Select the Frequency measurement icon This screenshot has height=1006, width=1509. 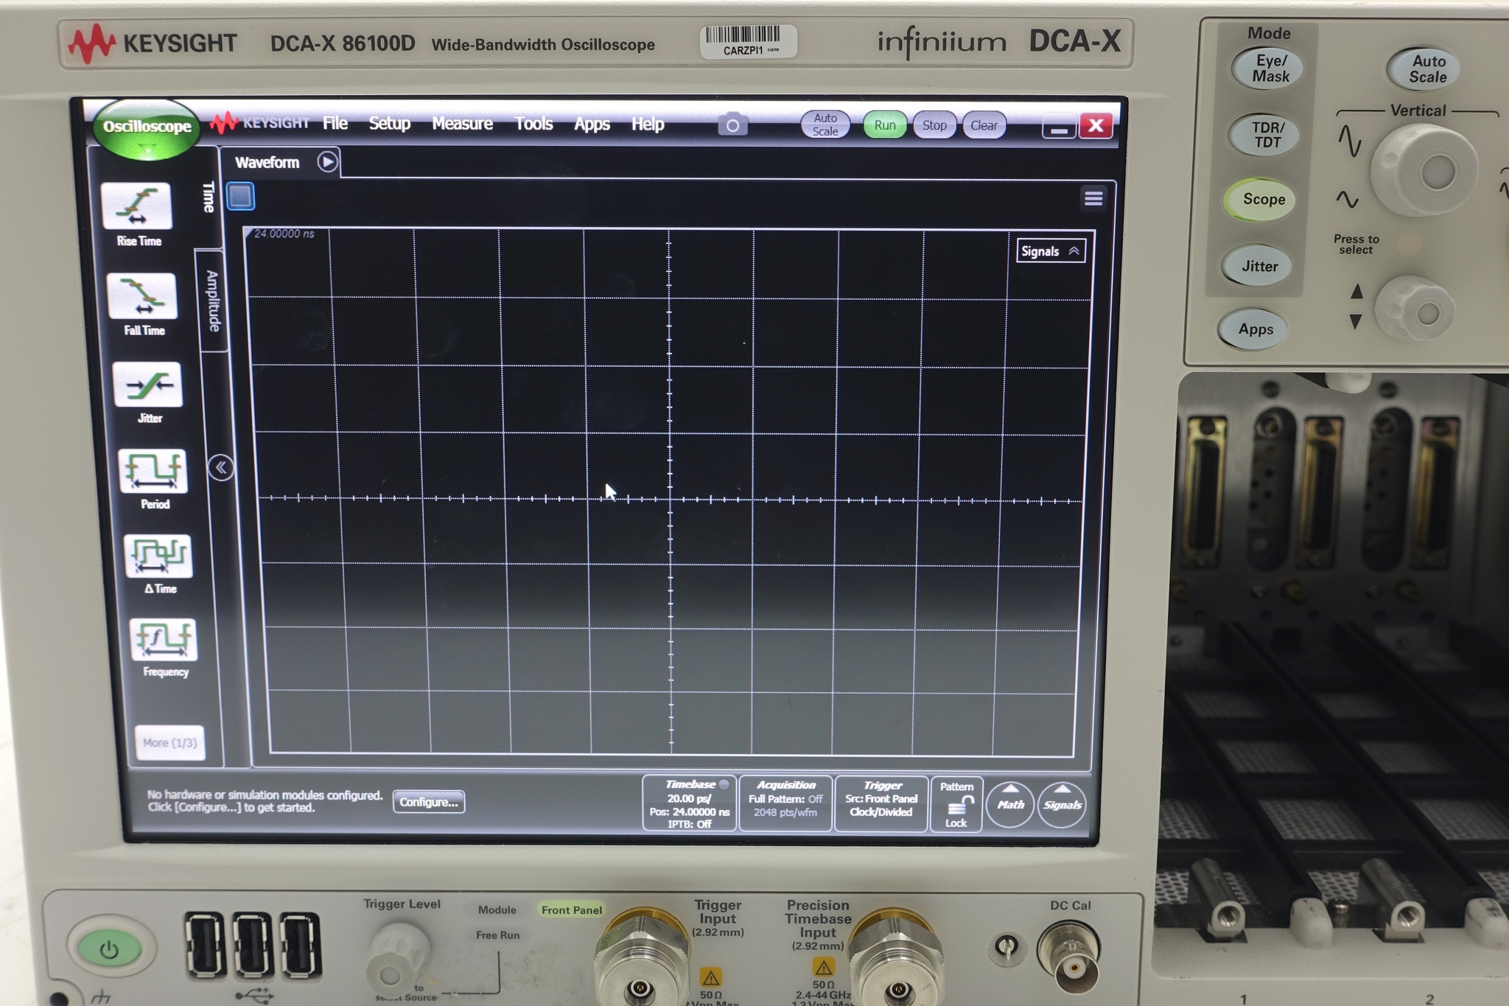coord(164,639)
